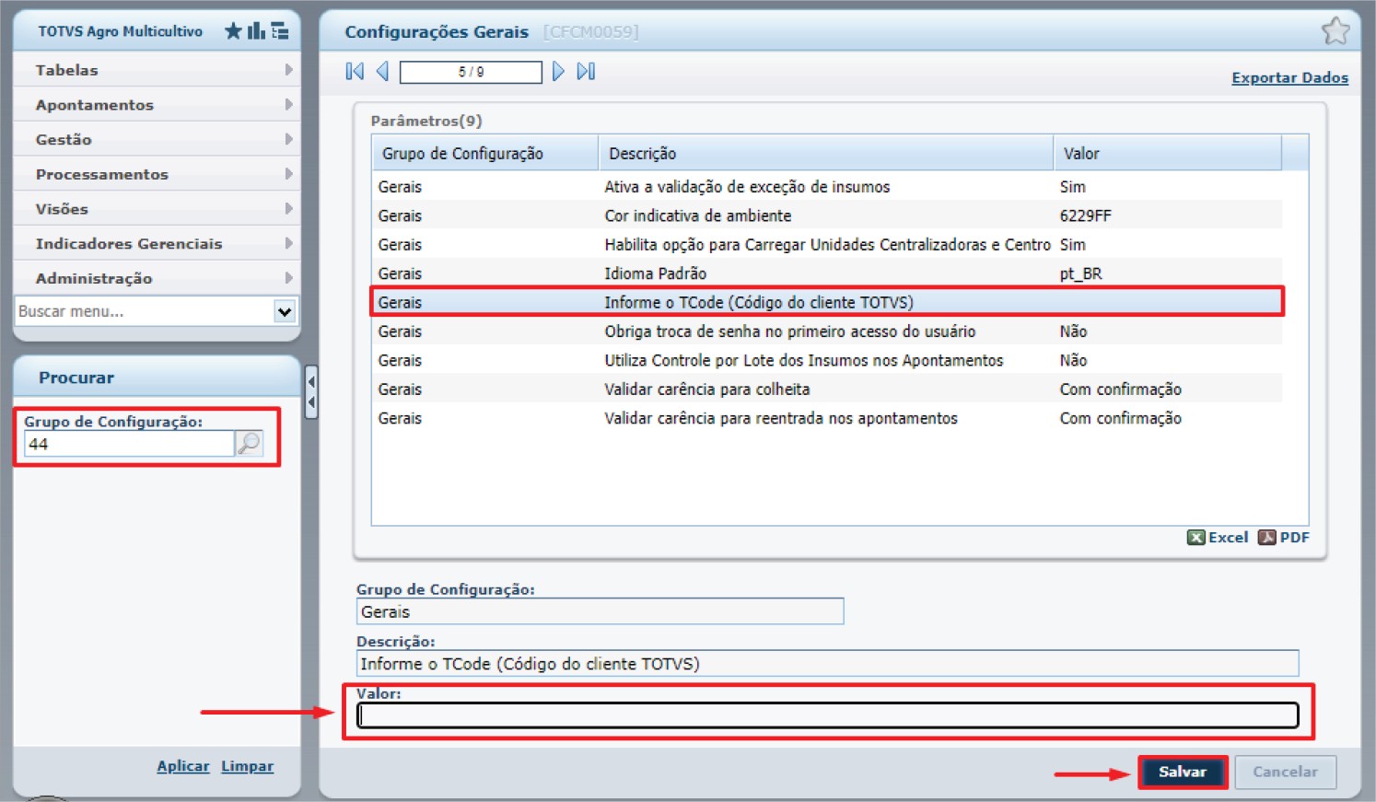Click the tree list icon in the menu header
The height and width of the screenshot is (802, 1376).
click(280, 31)
